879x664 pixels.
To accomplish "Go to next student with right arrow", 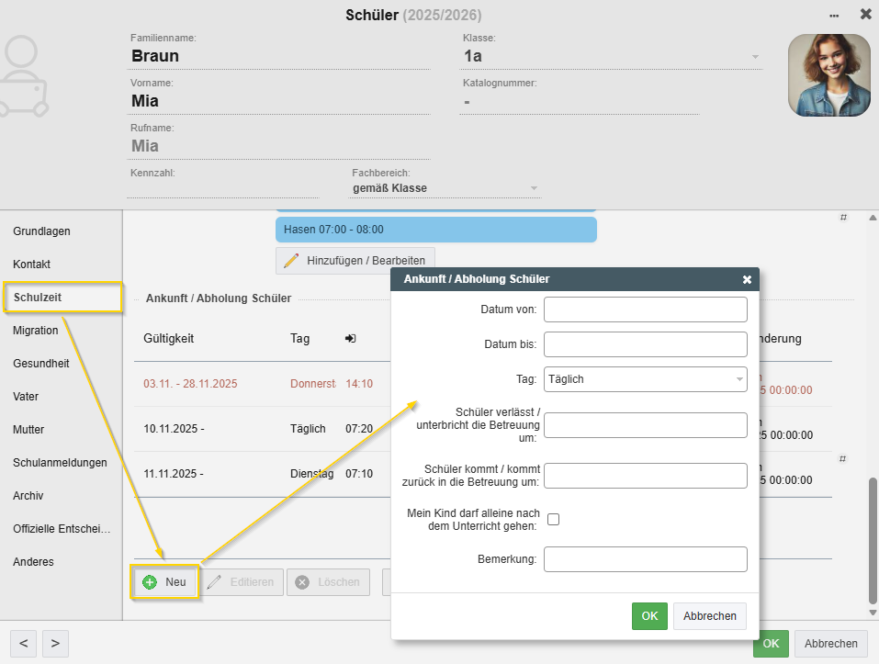I will tap(55, 644).
